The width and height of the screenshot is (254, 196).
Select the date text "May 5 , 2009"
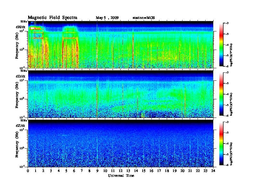click(107, 18)
